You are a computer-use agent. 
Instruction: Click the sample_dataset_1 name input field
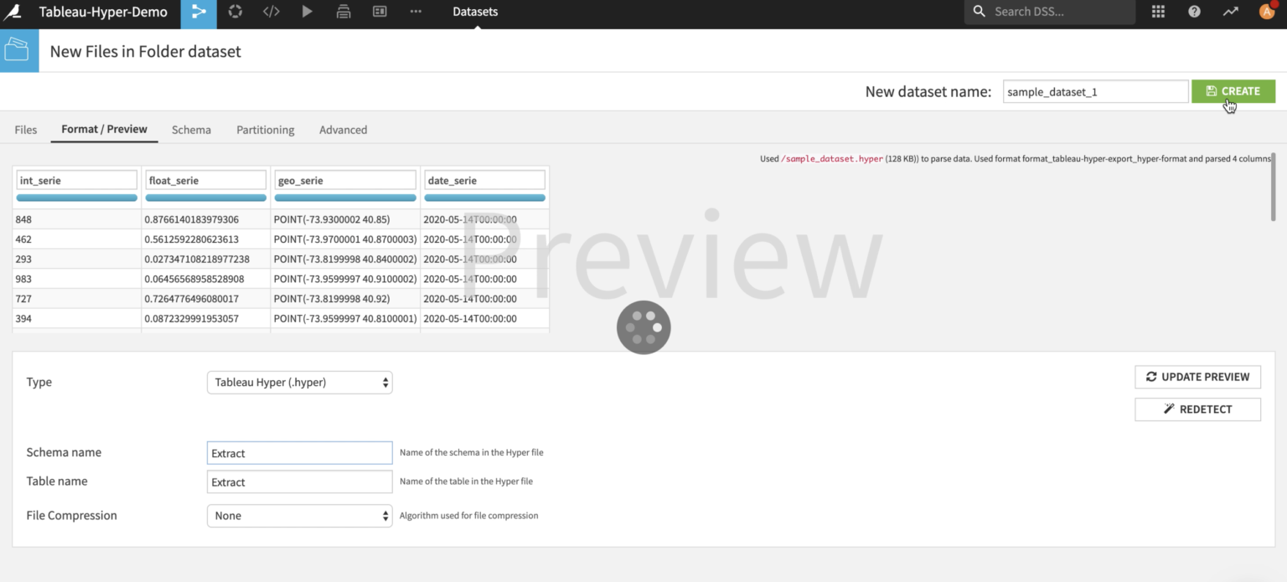(1094, 91)
